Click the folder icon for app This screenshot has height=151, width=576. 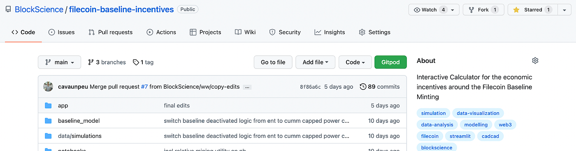pos(49,105)
